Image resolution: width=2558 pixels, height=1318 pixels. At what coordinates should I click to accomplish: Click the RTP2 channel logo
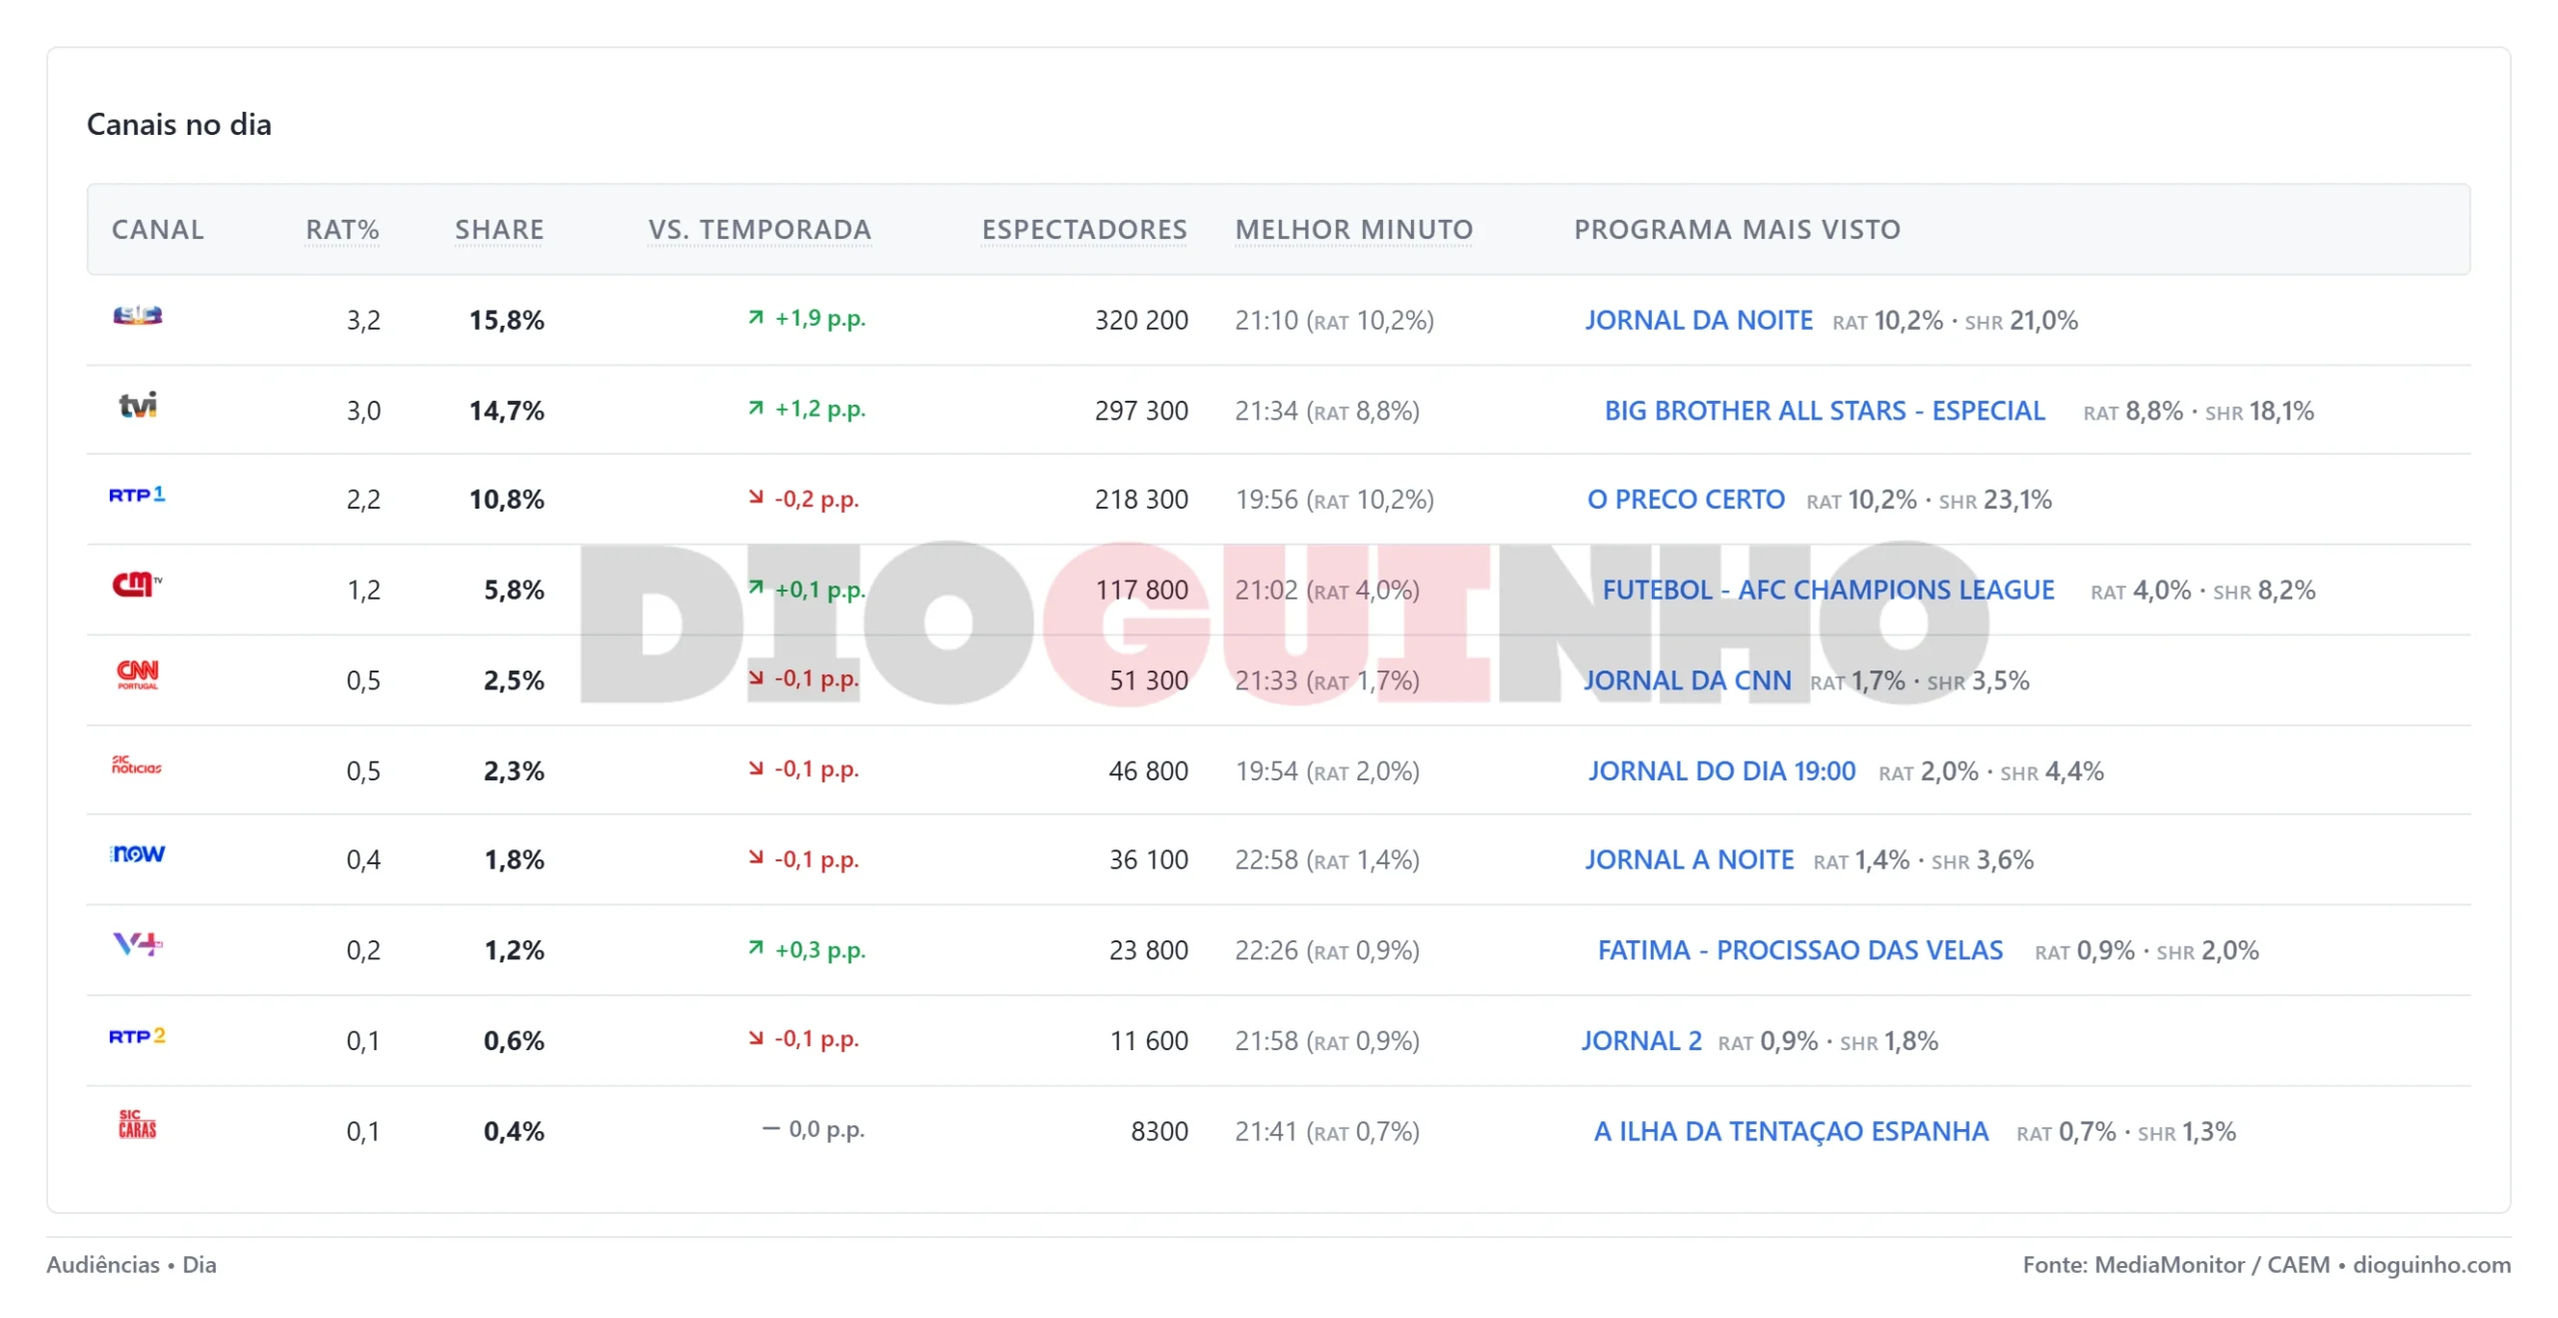[x=137, y=1035]
